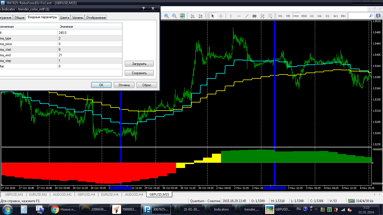This screenshot has height=215, width=383.
Task: Click the muted volume tray icon
Action: click(x=349, y=209)
